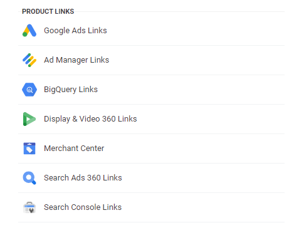
Task: Click the PRODUCT LINKS section header
Action: pos(48,11)
